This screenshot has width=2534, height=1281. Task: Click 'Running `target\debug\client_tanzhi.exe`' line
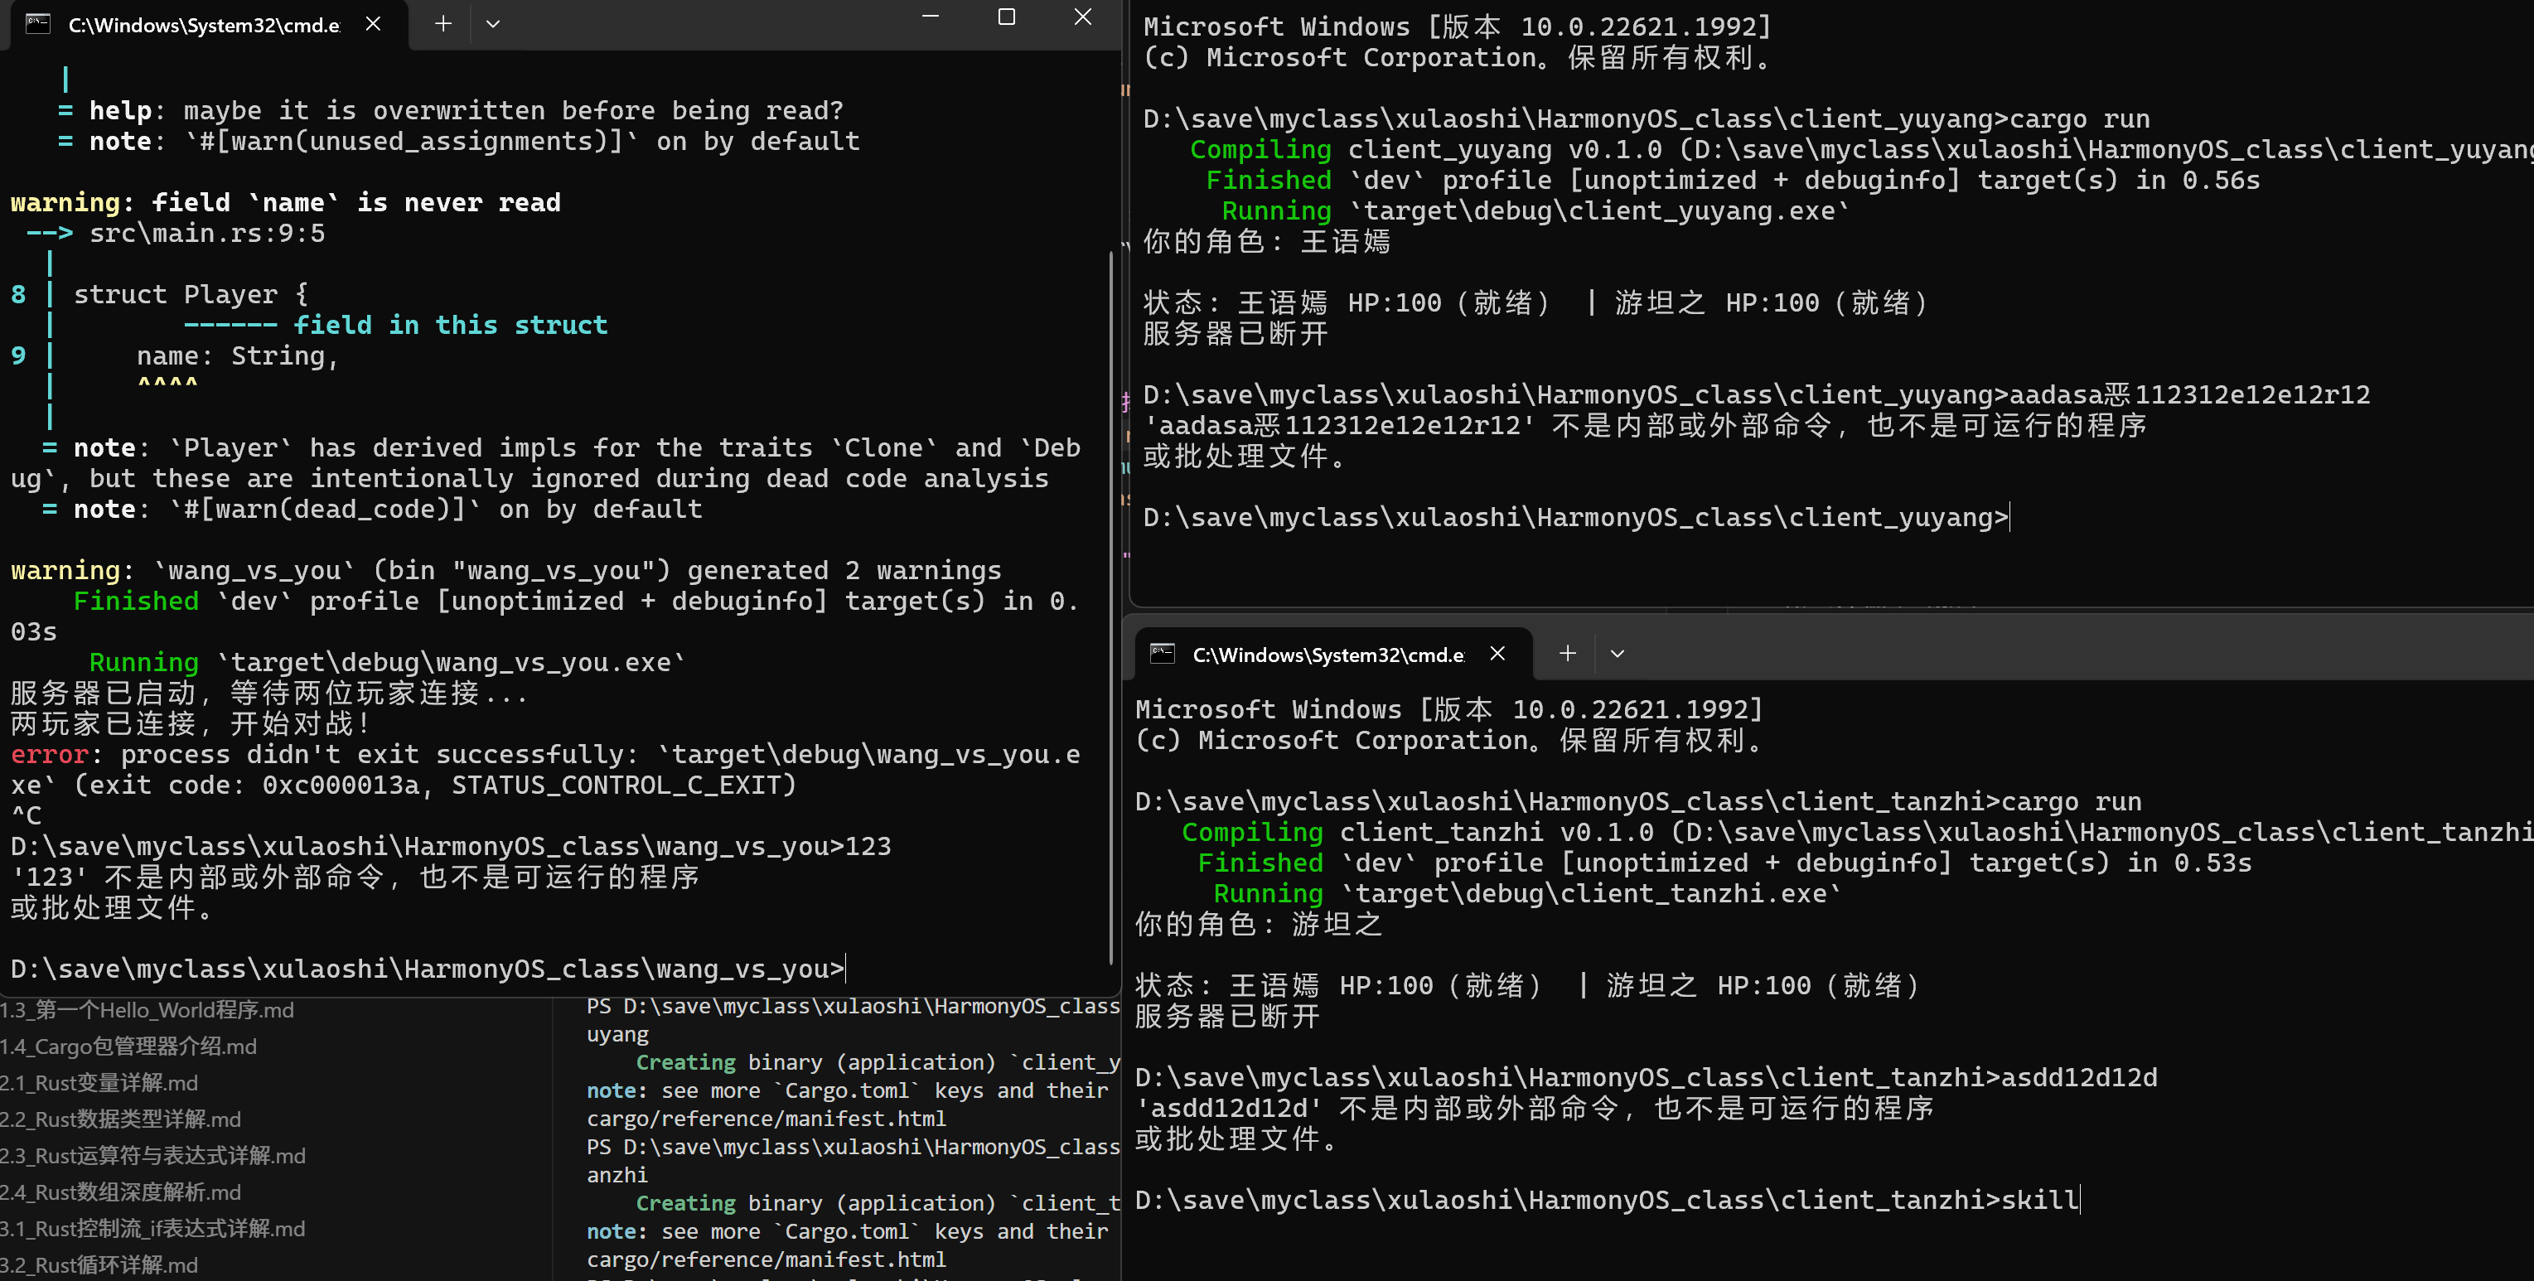[x=1526, y=893]
